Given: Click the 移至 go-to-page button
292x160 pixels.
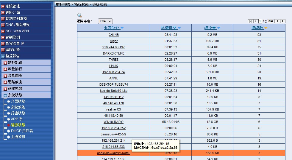Looking at the screenshot, I should point(271,21).
